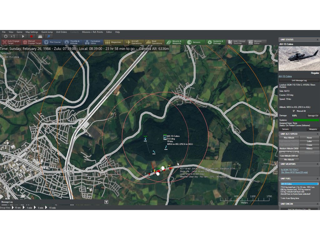The width and height of the screenshot is (320, 240).
Task: Click the AH-1S Cobra helicopter photo
Action: click(x=299, y=58)
